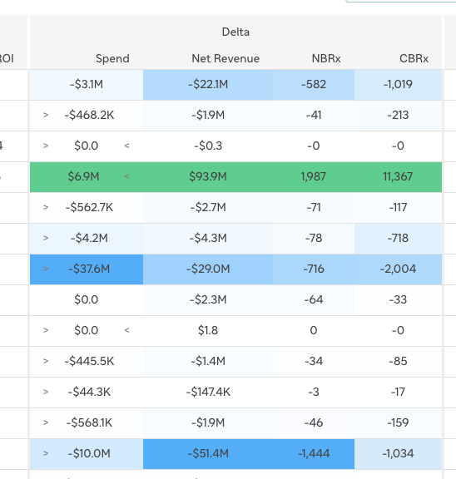Select the -$2.7M net revenue cell

pyautogui.click(x=208, y=207)
